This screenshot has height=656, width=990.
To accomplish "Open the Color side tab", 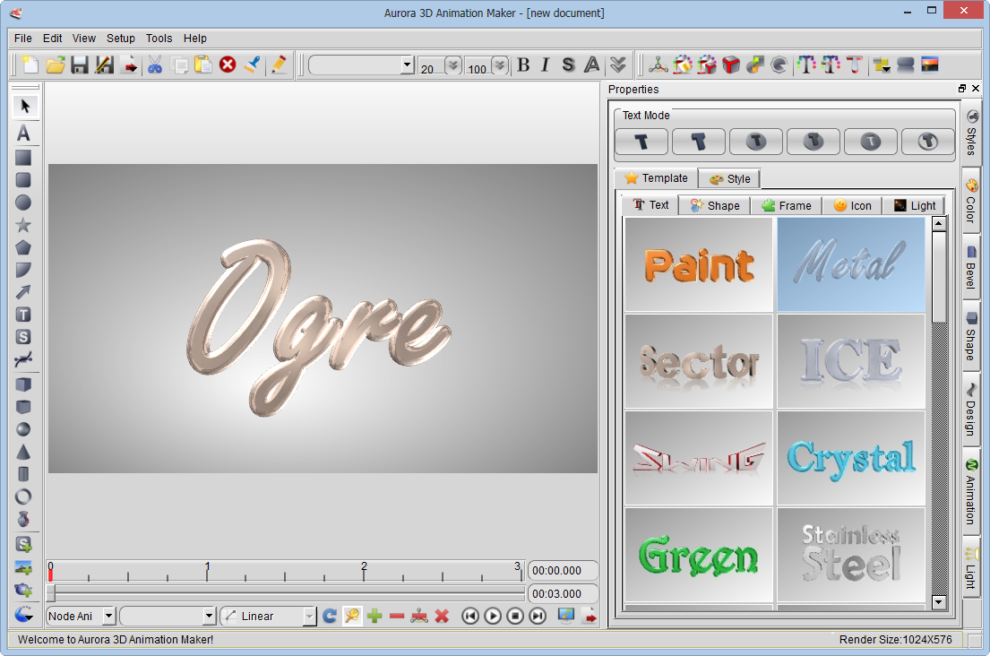I will coord(971,202).
